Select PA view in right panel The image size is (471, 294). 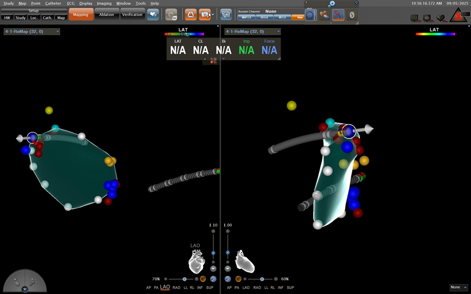pyautogui.click(x=237, y=287)
